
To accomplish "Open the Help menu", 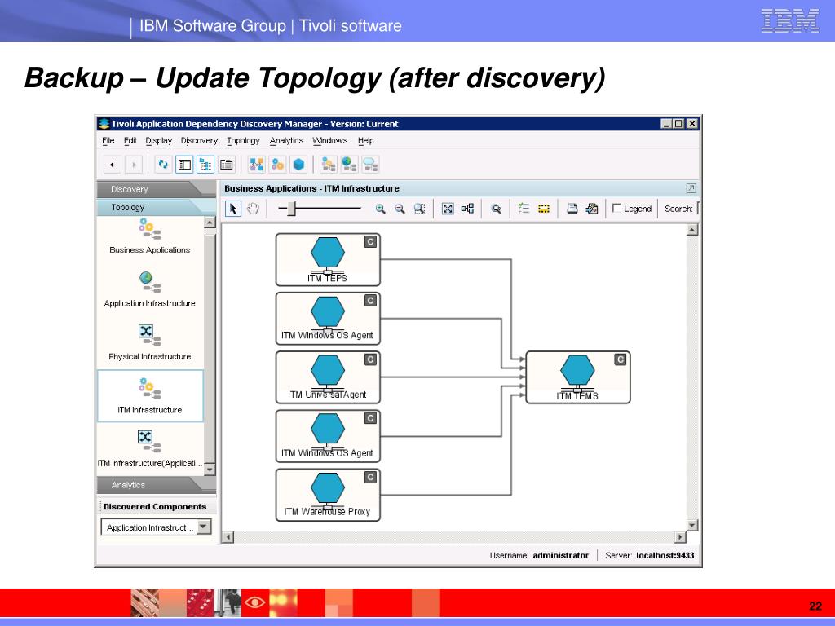I will point(365,140).
